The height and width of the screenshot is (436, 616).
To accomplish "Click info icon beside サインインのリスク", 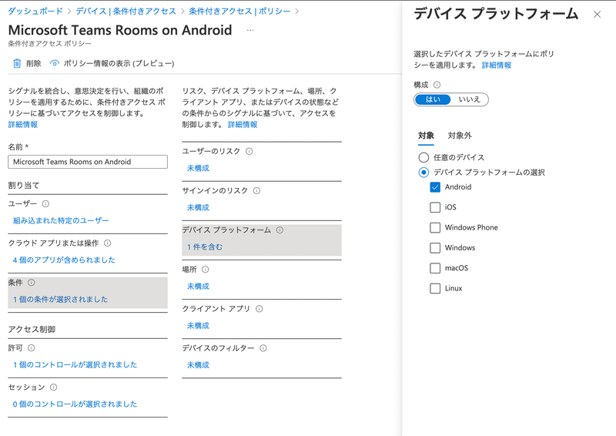I will click(x=256, y=190).
